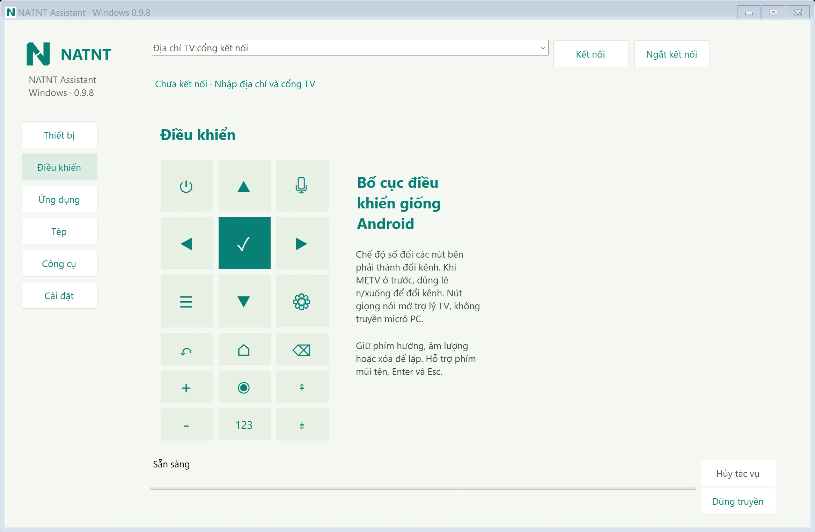Click the NATNT logo in the sidebar
The height and width of the screenshot is (532, 815).
[38, 54]
